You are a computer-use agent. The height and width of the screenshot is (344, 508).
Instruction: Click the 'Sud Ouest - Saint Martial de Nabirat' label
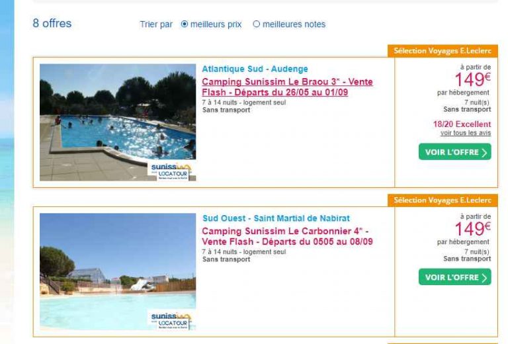(276, 218)
